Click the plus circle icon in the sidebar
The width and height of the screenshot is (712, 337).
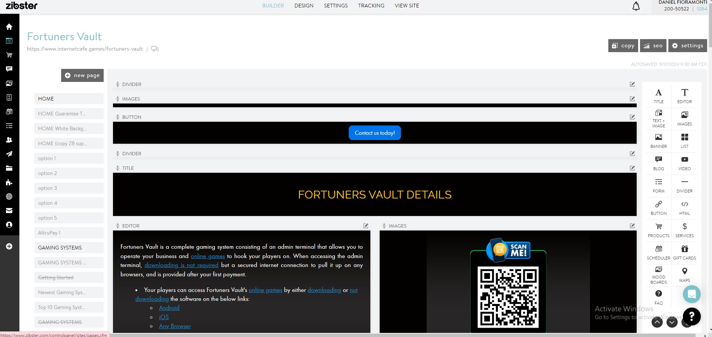(9, 247)
